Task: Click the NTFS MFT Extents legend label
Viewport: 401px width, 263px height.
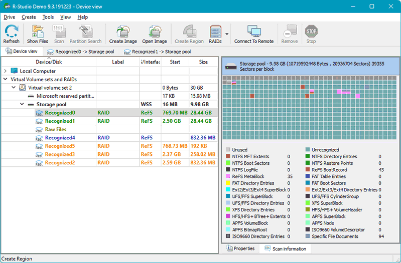Action: point(250,156)
